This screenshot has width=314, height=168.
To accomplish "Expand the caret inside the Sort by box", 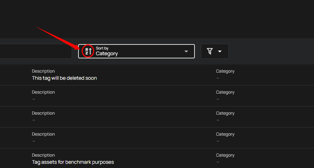I will (x=186, y=51).
